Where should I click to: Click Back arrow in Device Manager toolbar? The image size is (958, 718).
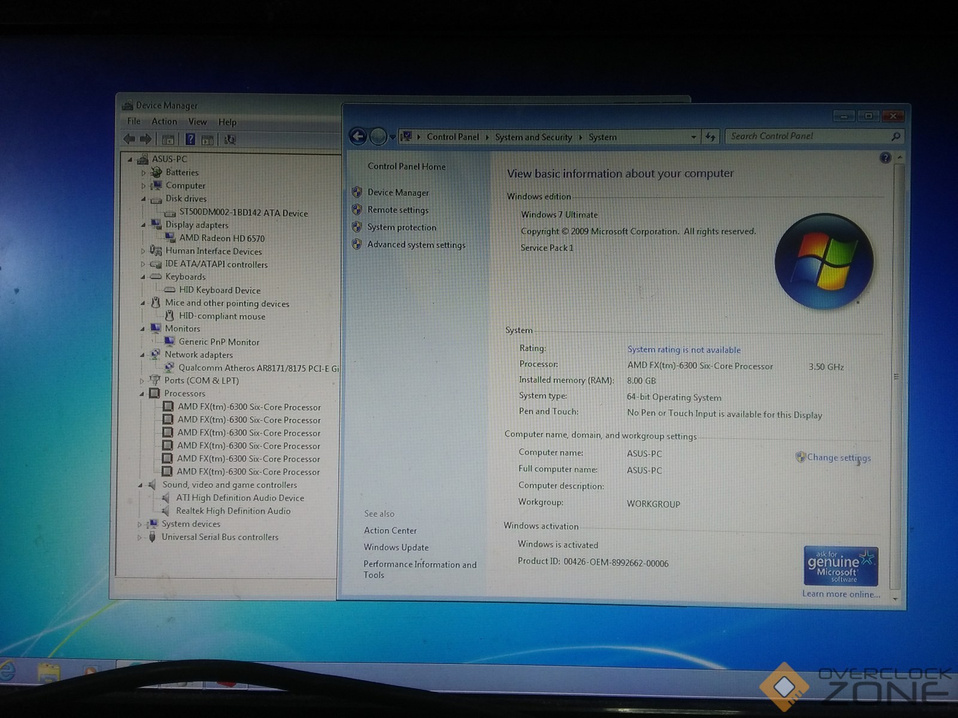(129, 139)
